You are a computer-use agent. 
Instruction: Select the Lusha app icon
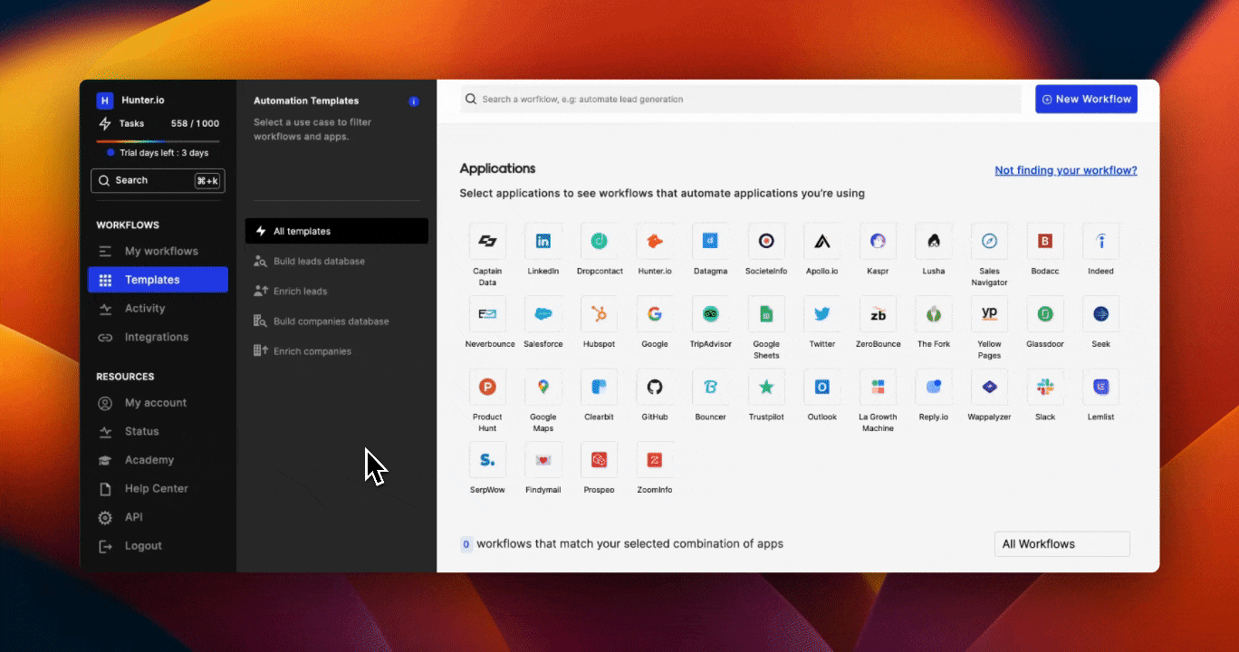[934, 241]
